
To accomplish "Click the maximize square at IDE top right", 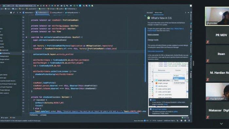I will [191, 6].
